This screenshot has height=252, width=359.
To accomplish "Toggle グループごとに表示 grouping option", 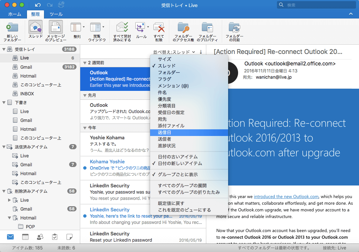I will 189,174.
